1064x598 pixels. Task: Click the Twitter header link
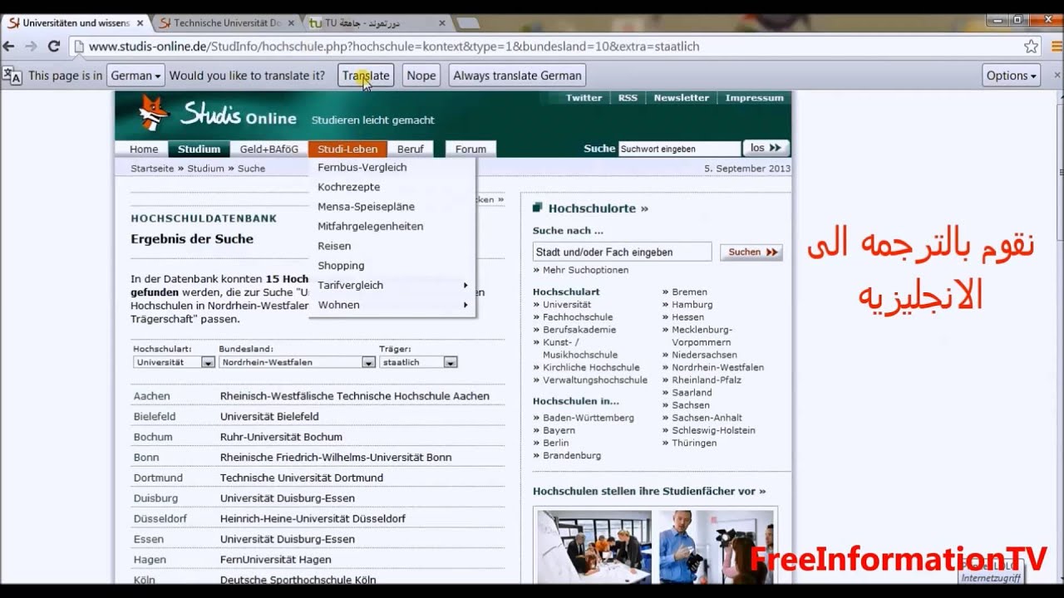[584, 98]
